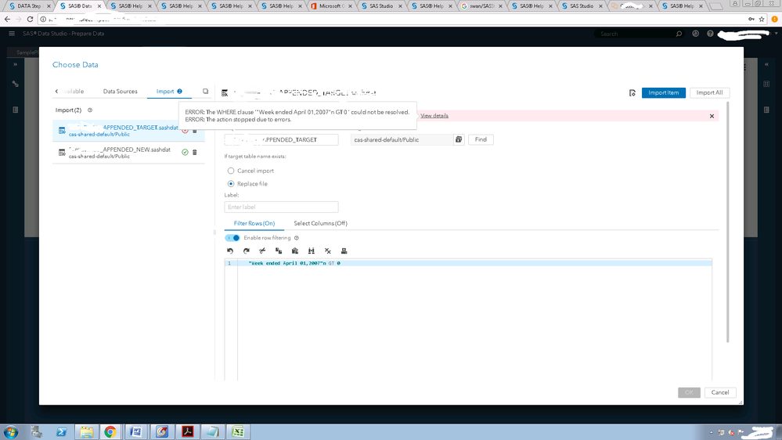This screenshot has width=782, height=440.
Task: Click the green success status icon for APPENDED_NEW
Action: pos(185,152)
